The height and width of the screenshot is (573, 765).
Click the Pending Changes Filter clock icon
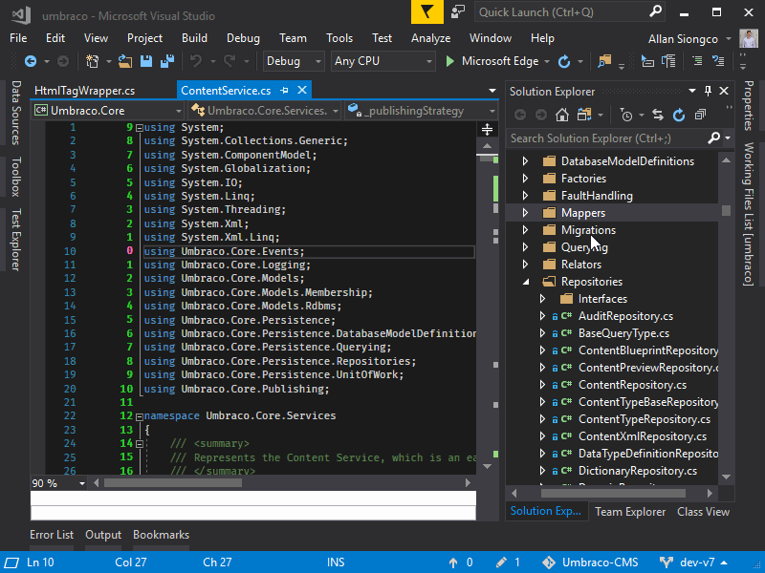[x=626, y=115]
